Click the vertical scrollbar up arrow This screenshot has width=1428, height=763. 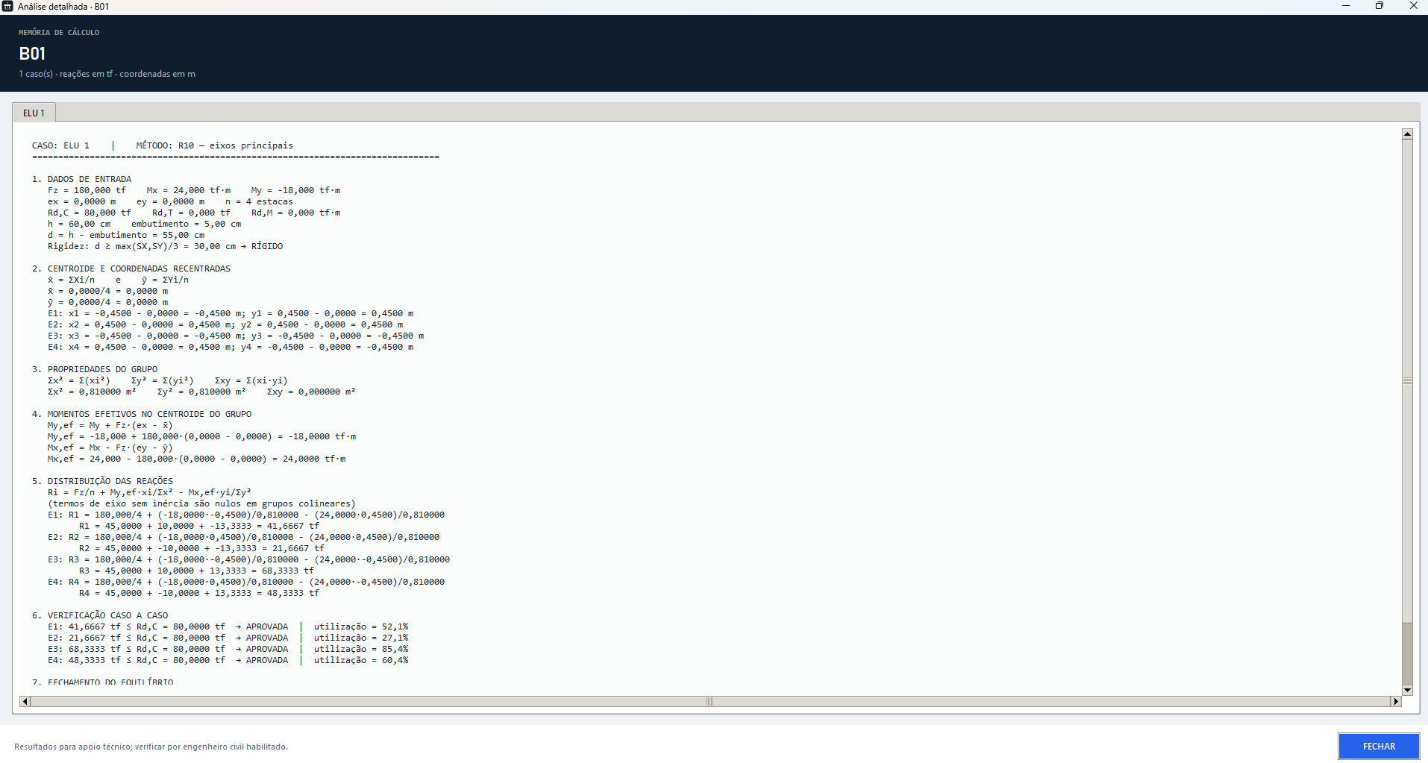point(1407,134)
